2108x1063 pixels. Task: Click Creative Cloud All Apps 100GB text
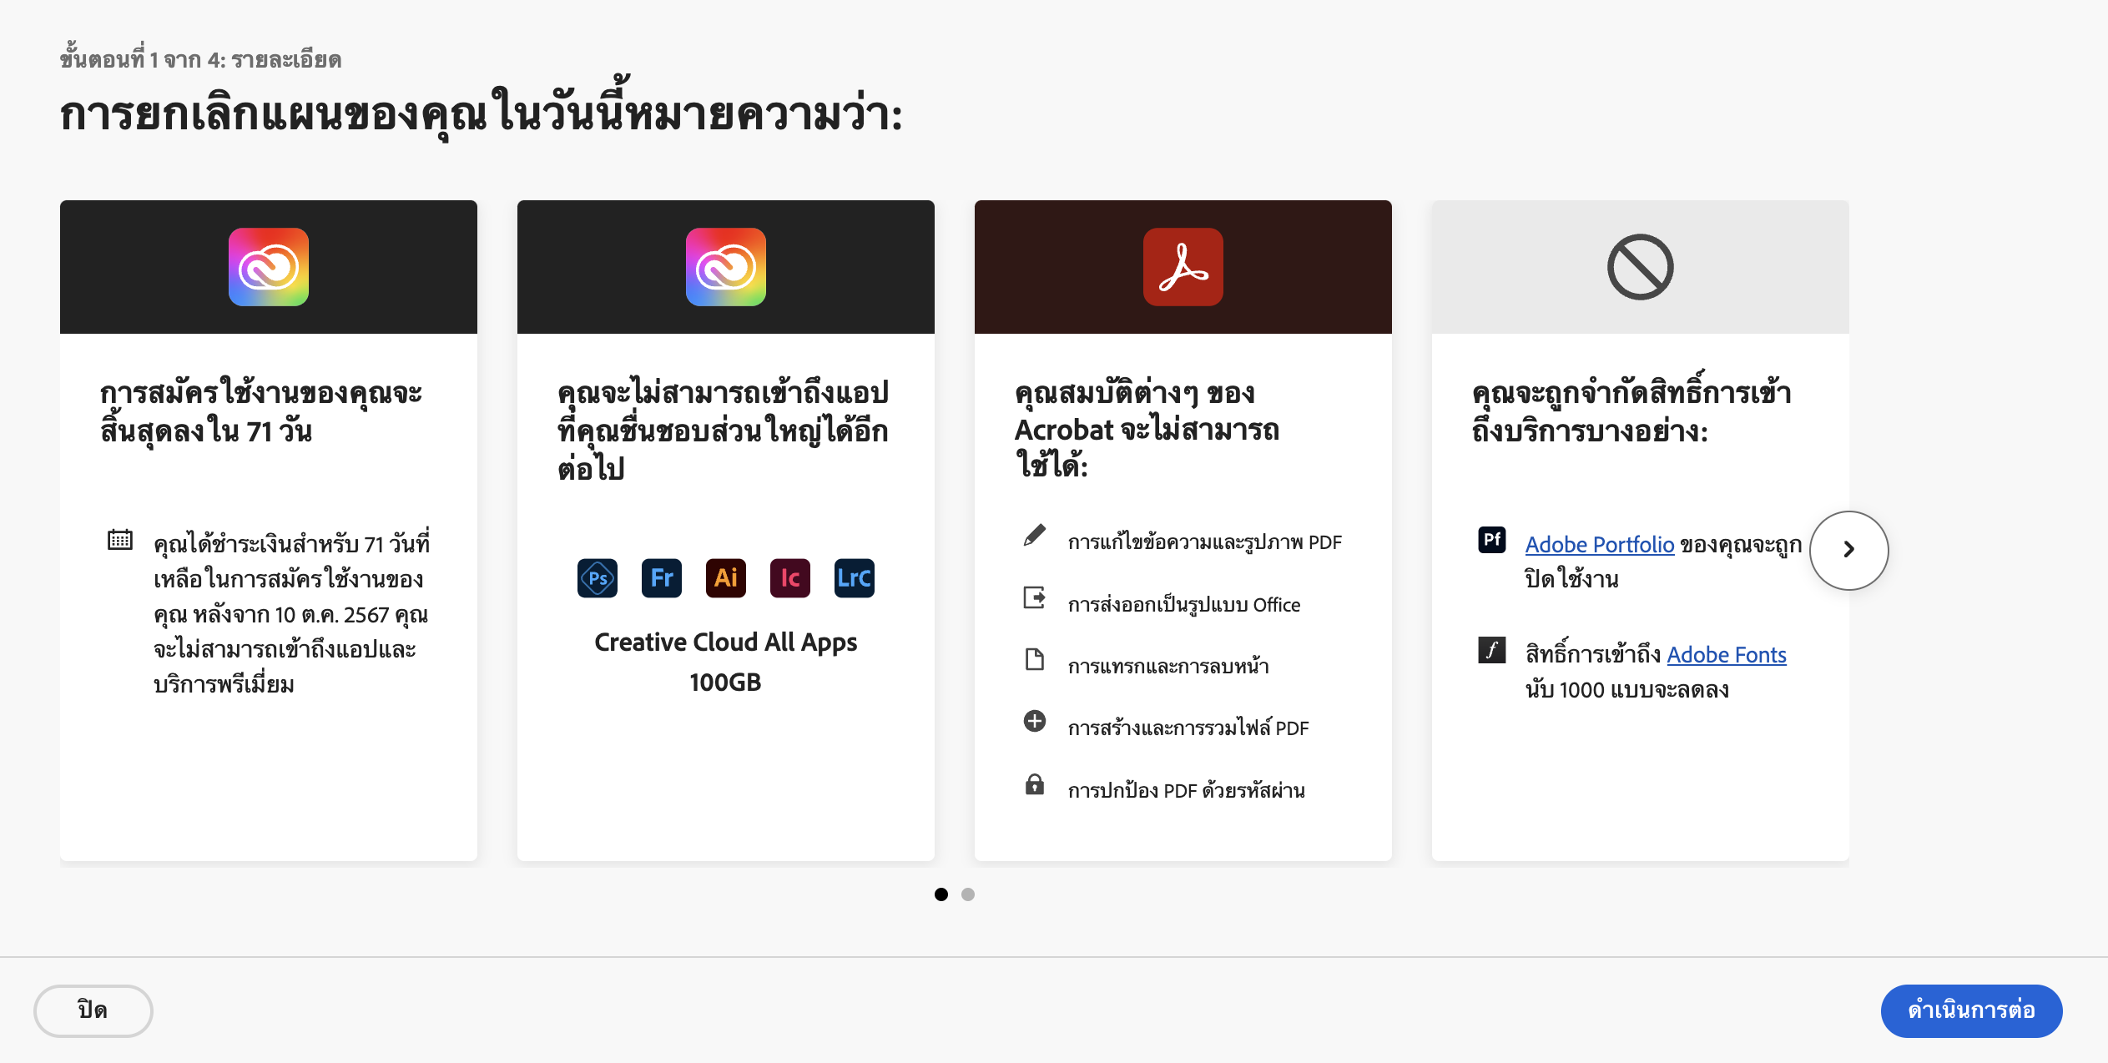click(726, 662)
